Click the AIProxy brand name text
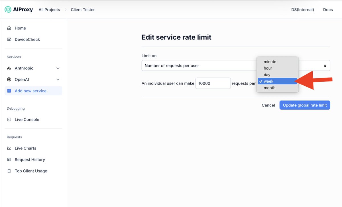Image resolution: width=342 pixels, height=207 pixels. [x=23, y=10]
